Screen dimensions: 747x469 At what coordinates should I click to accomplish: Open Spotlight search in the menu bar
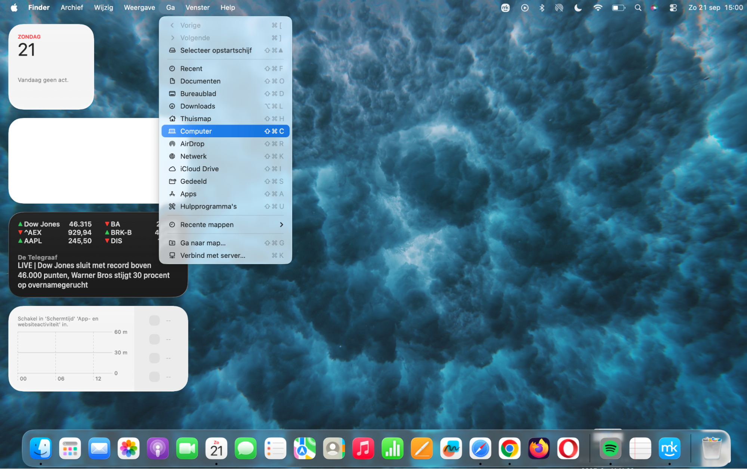(638, 7)
